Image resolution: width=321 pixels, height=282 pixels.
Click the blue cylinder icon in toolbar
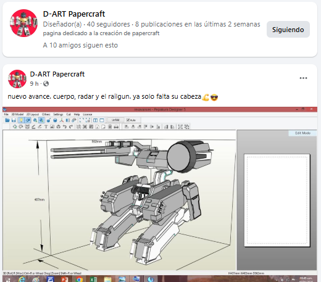tap(55, 120)
